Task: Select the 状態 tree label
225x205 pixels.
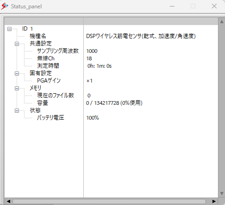Action: pos(35,110)
